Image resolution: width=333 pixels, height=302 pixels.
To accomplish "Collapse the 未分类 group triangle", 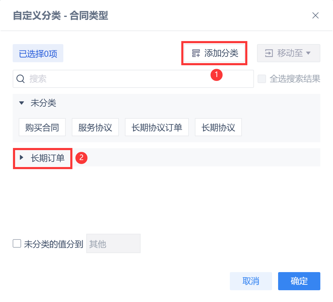I will pos(21,103).
